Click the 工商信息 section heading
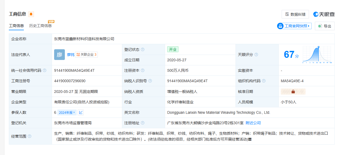 tap(17, 14)
